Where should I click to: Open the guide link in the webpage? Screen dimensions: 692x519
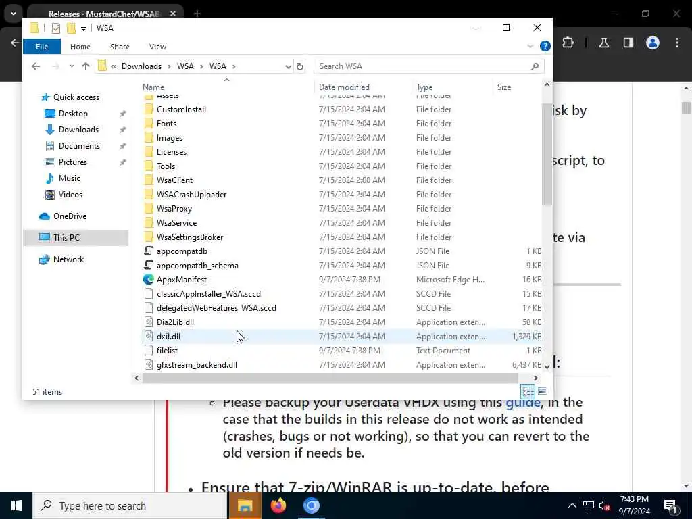point(522,402)
